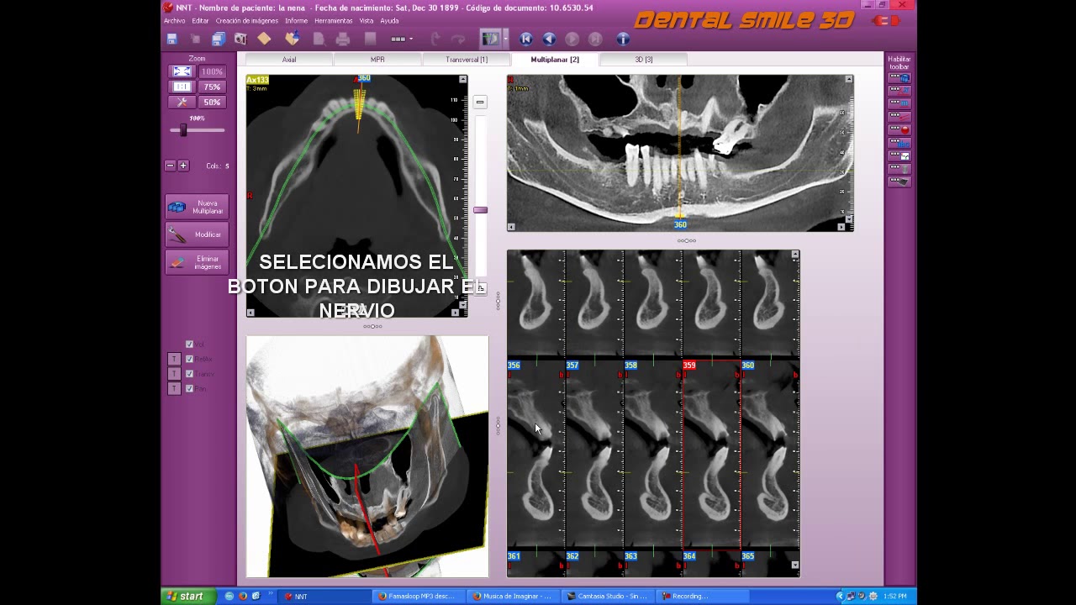This screenshot has height=605, width=1076.
Task: Click the zoom percentage slider handle
Action: pyautogui.click(x=183, y=130)
